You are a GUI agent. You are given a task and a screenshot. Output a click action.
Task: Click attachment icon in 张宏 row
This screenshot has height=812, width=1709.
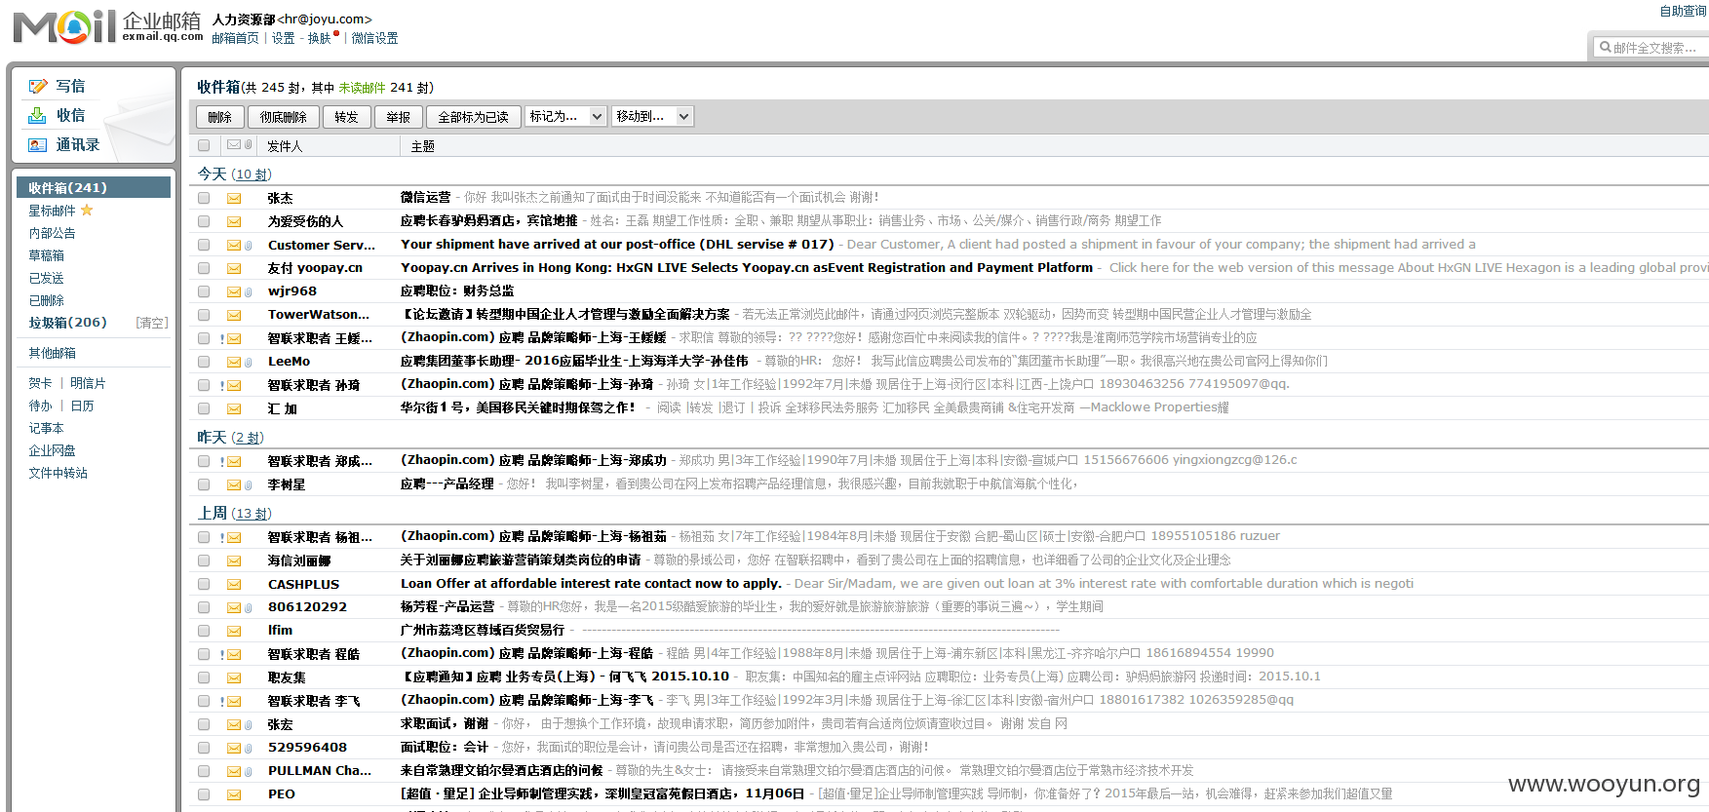click(x=249, y=725)
